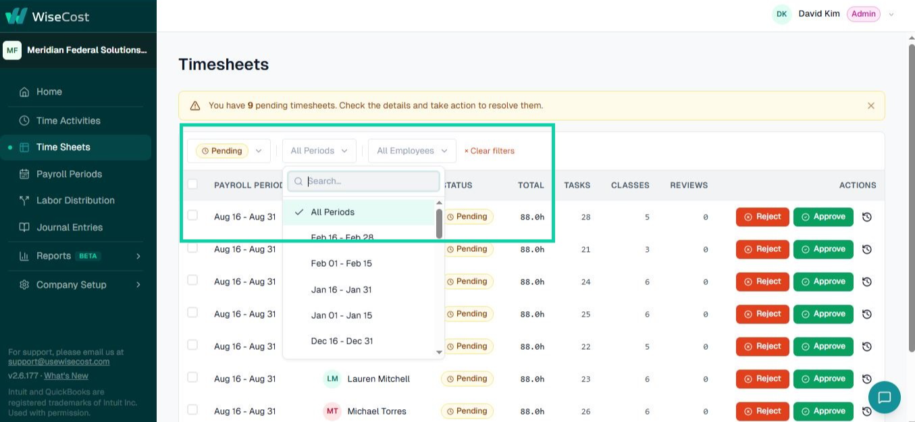Click the Journal Entries book icon
This screenshot has width=915, height=422.
pos(24,228)
